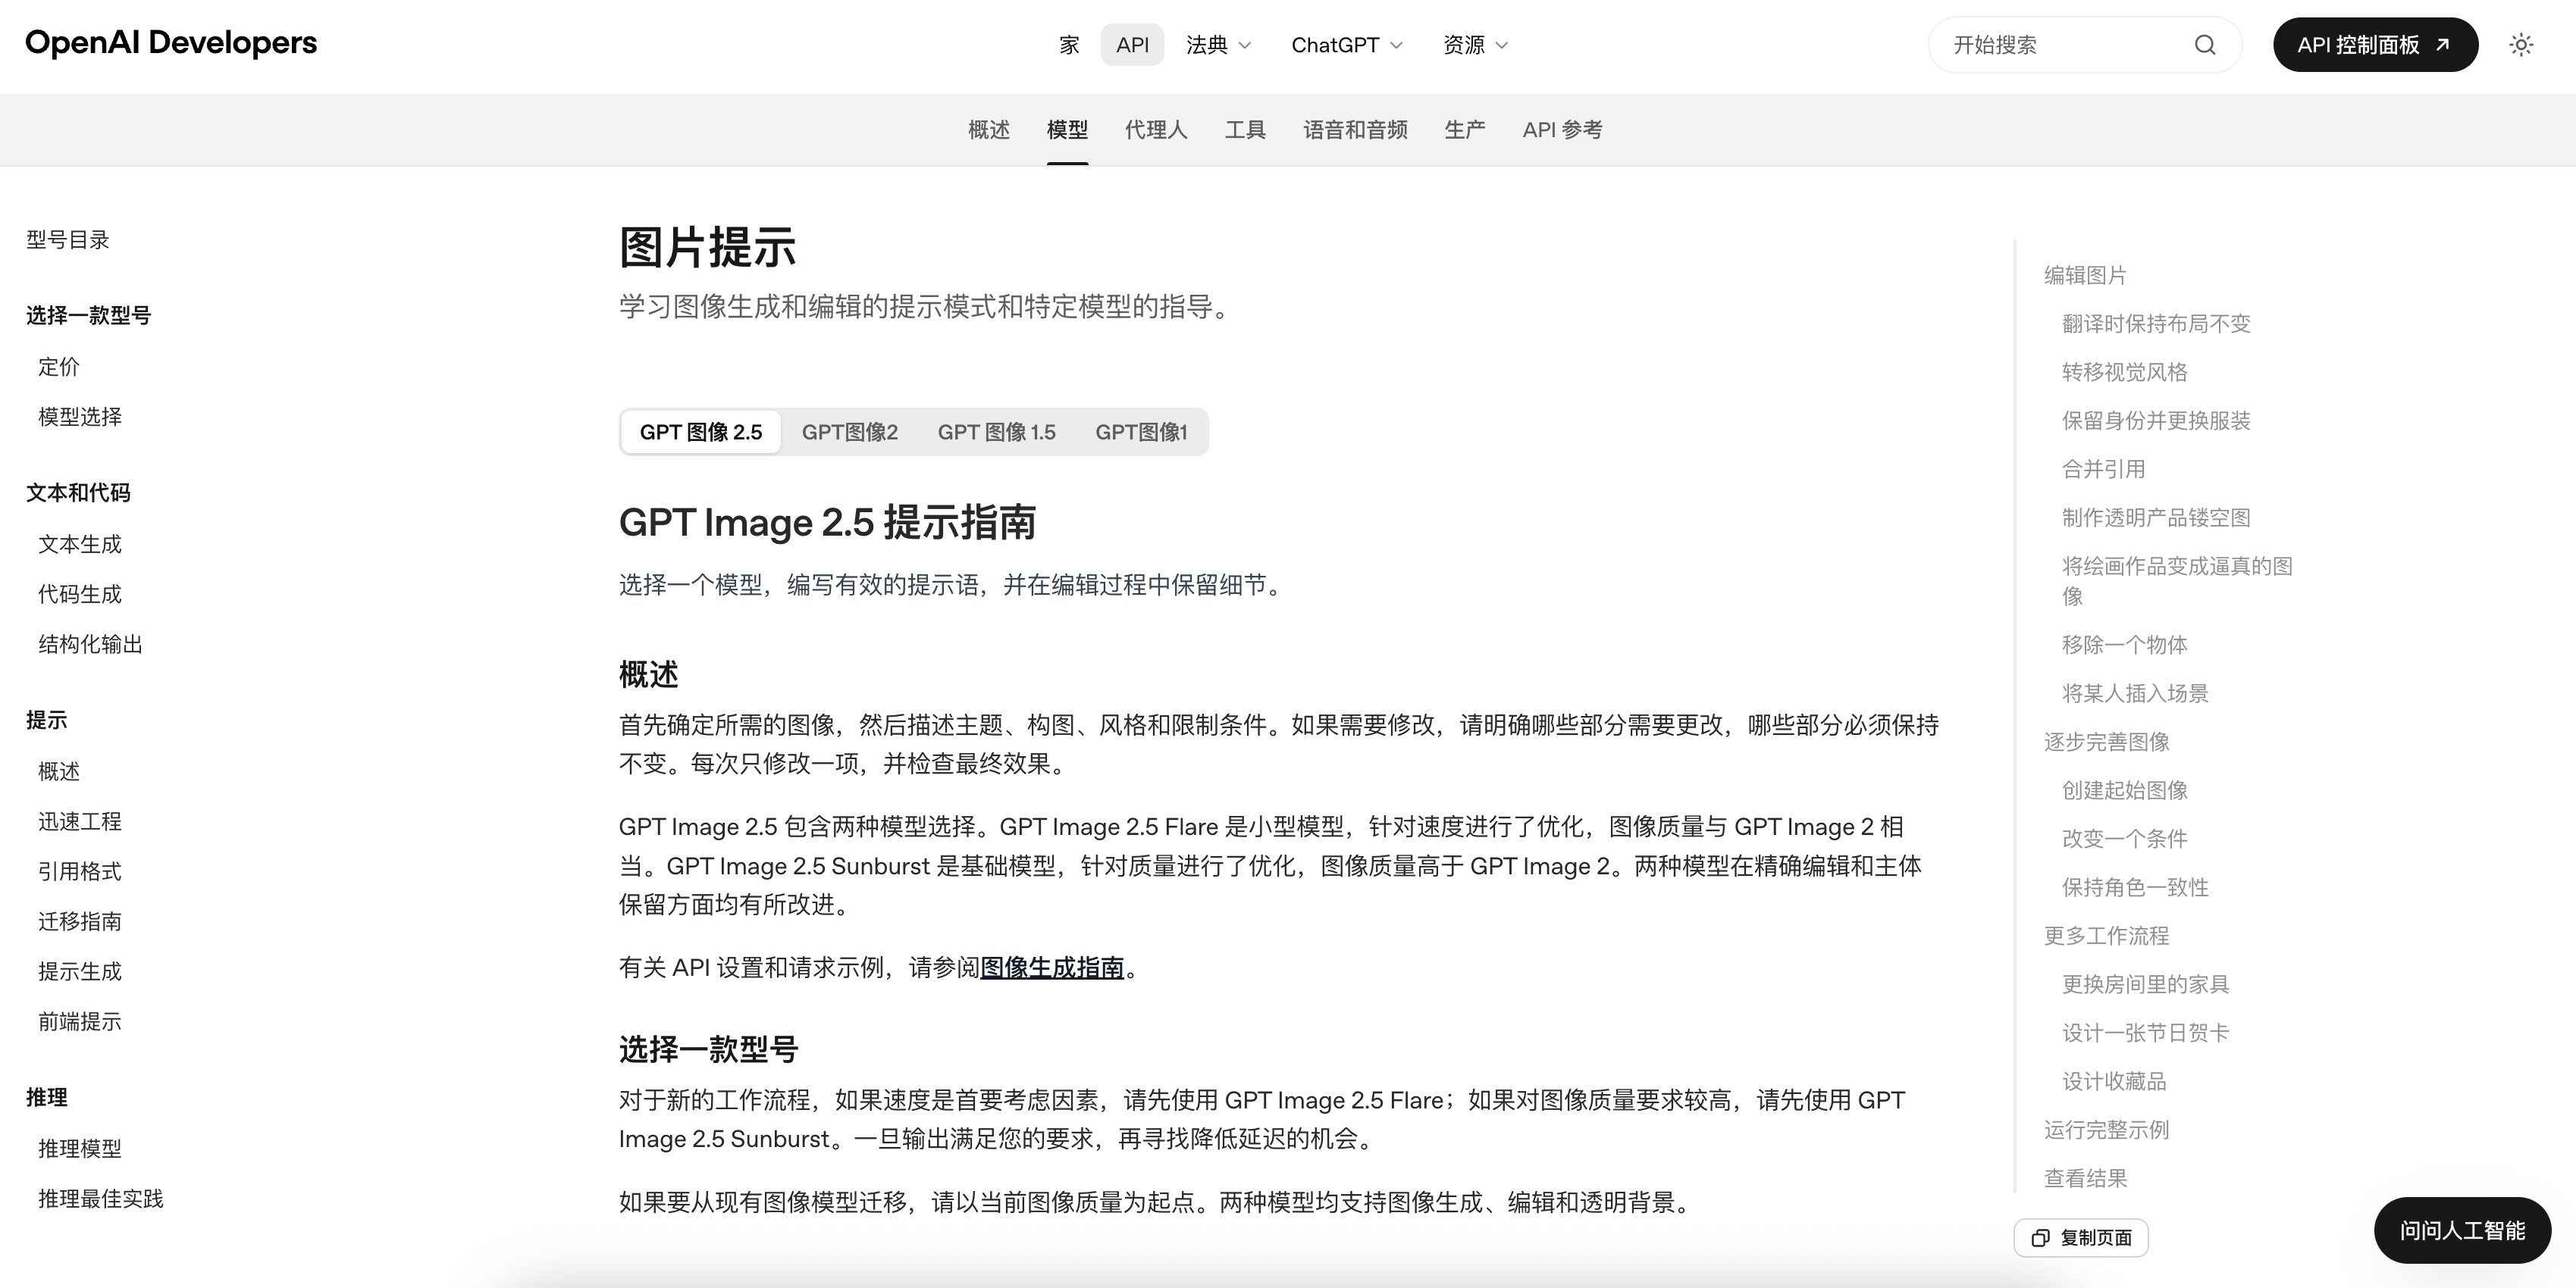Open 定价 in the left sidebar
The image size is (2576, 1288).
click(x=59, y=367)
